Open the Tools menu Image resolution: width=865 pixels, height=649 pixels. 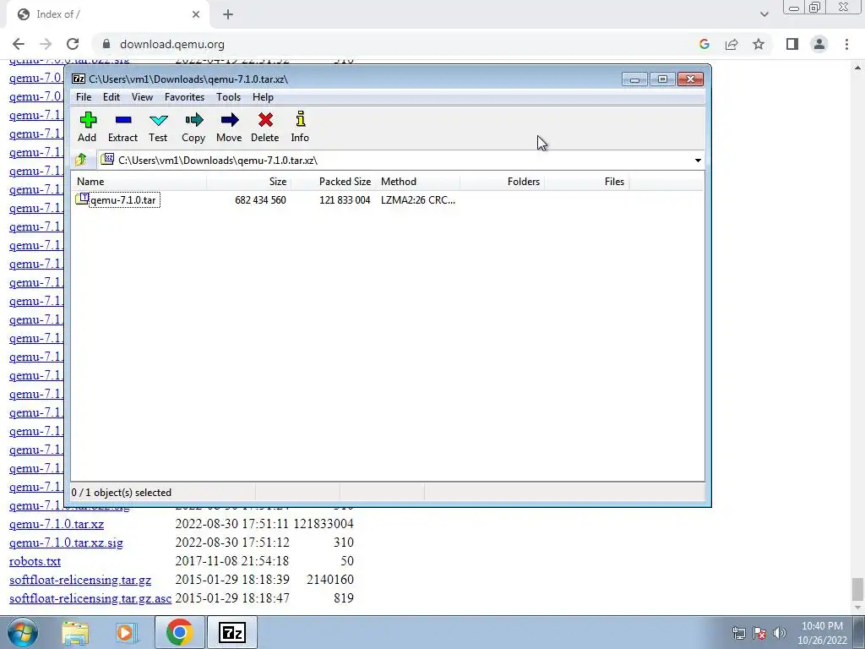click(x=228, y=97)
